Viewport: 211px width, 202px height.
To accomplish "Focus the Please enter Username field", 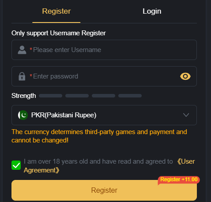I will point(104,50).
